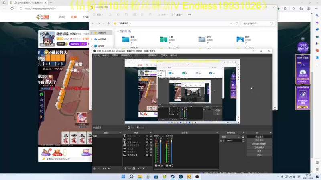Toggle visibility of 文本 (GDI+) 2 source

click(x=147, y=136)
